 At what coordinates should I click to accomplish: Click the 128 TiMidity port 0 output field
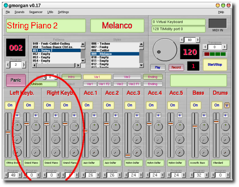pos(178,29)
